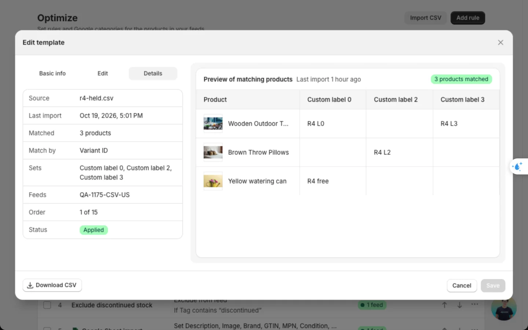Click the Oct 19, 2026, 5:01 PM value

(111, 115)
